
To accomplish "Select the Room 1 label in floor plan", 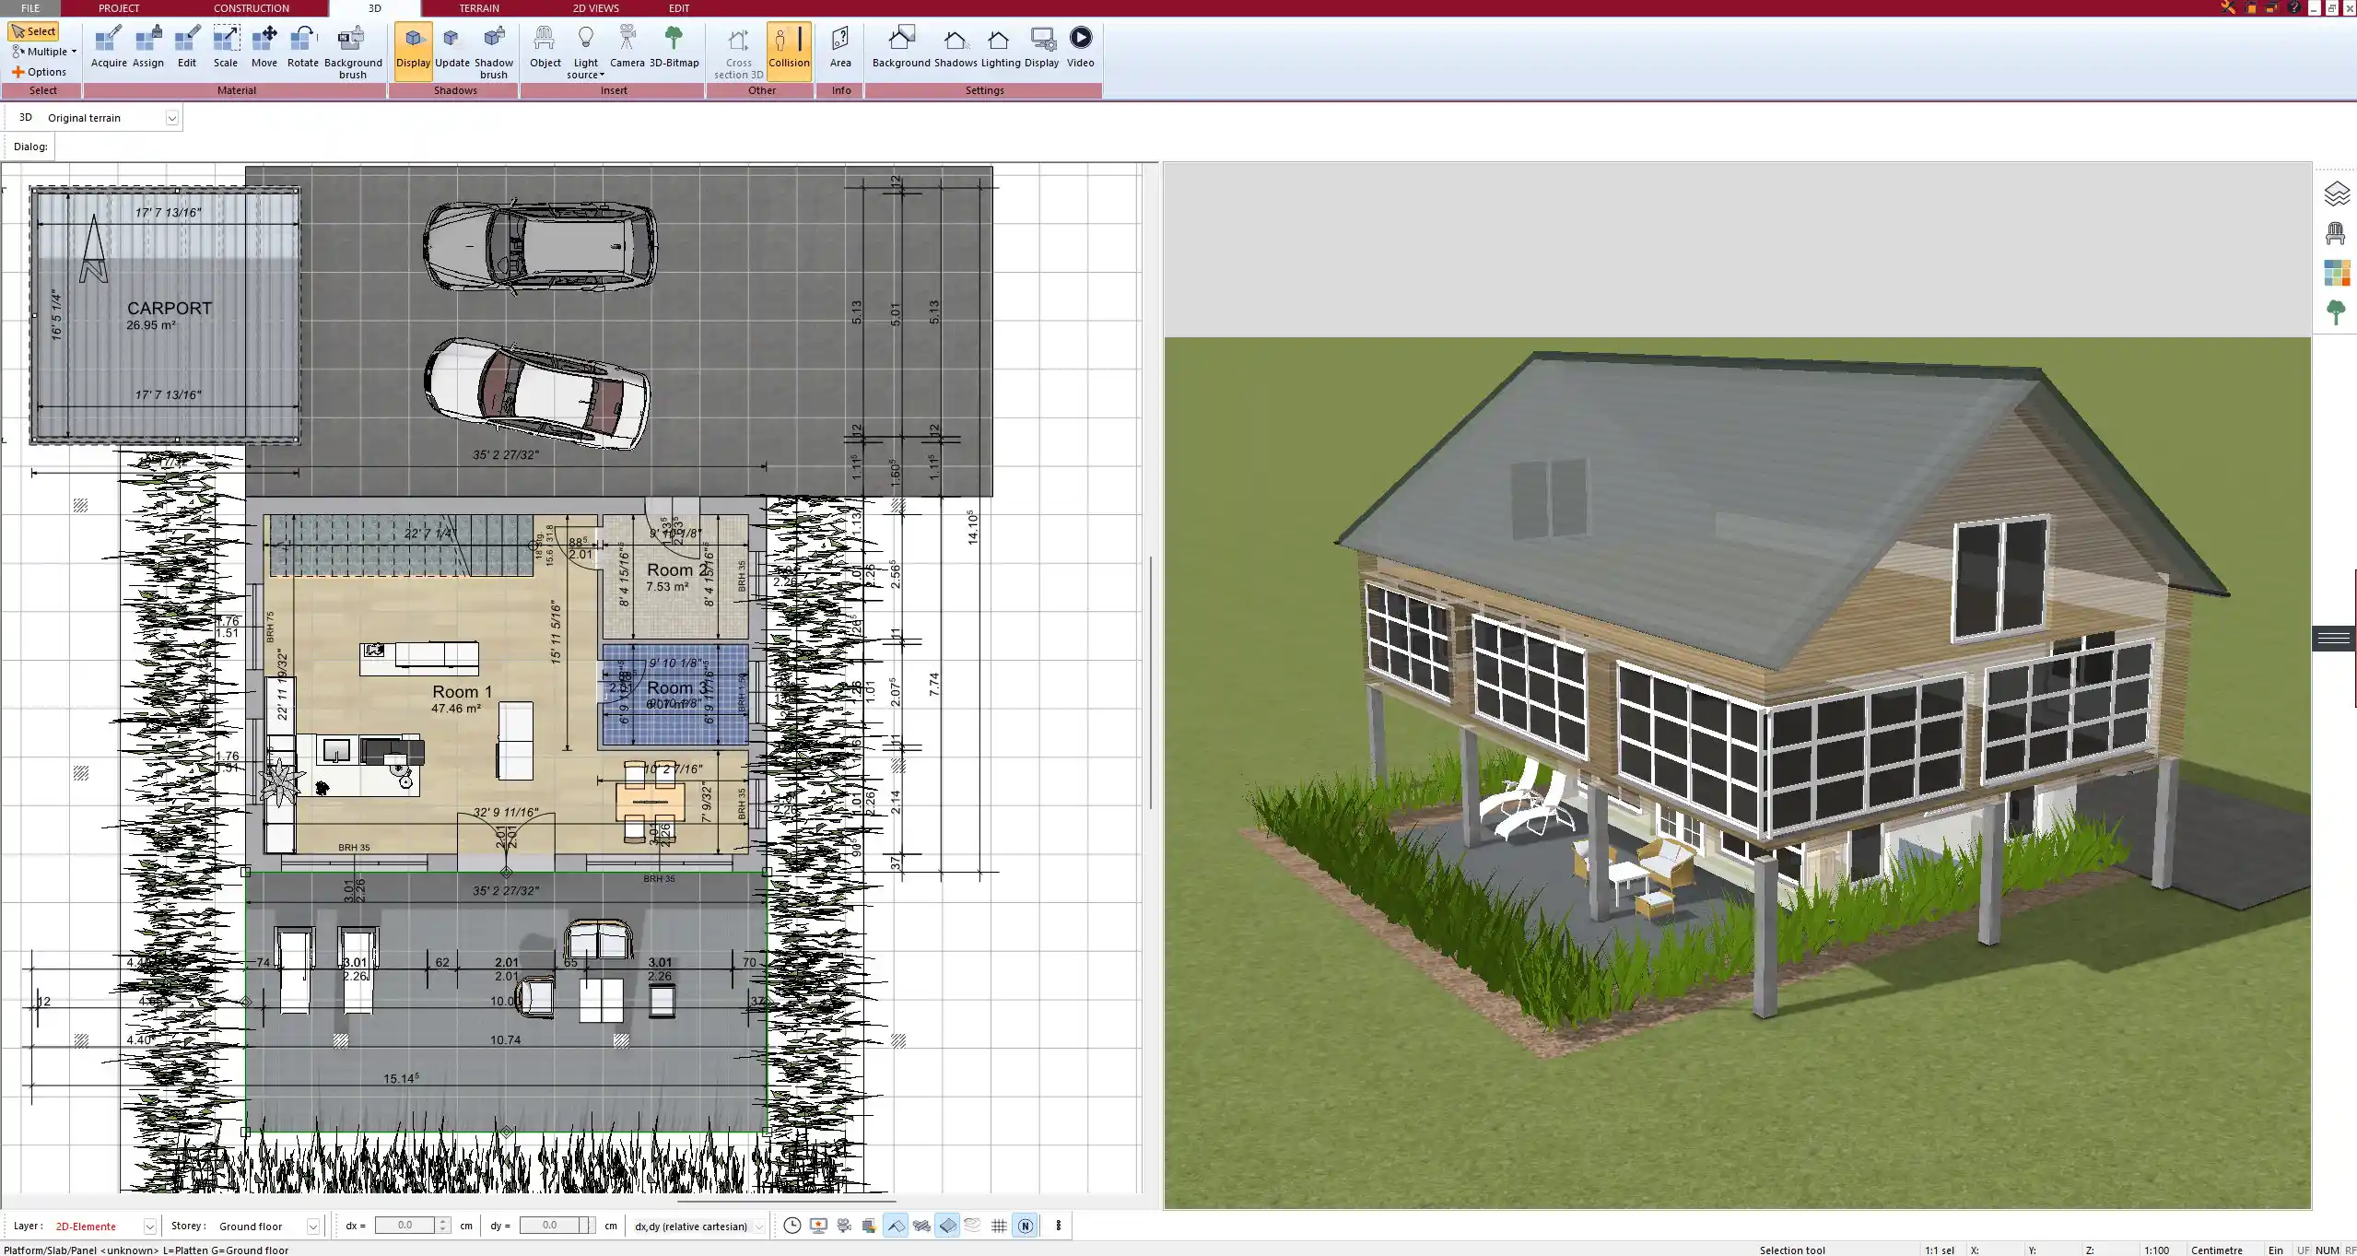I will pyautogui.click(x=463, y=691).
